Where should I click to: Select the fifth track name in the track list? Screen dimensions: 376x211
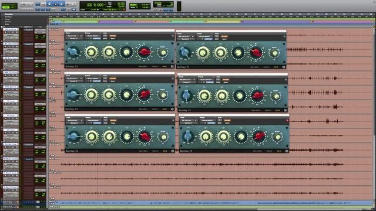coord(11,87)
